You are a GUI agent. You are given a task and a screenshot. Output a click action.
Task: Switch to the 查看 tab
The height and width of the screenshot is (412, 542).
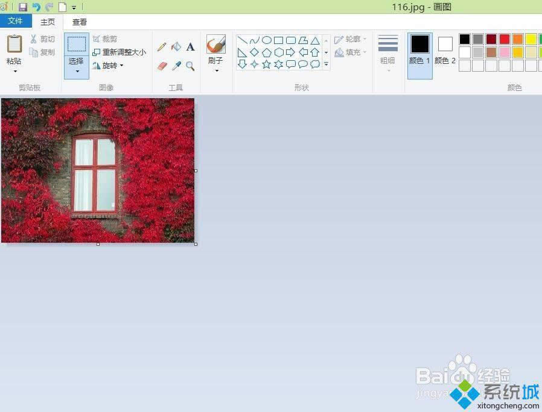click(x=79, y=22)
